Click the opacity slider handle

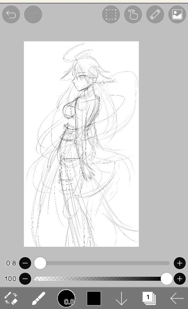pyautogui.click(x=167, y=278)
